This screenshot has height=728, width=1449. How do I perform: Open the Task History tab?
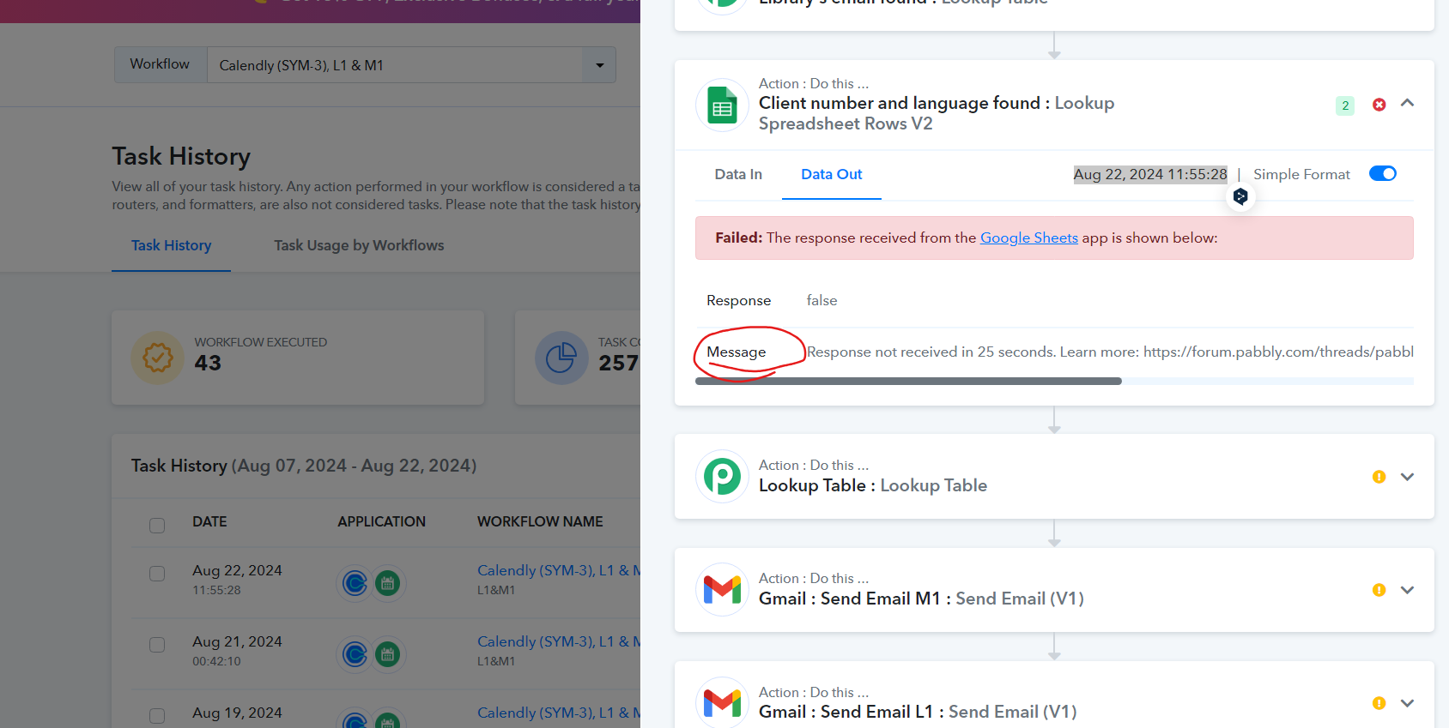coord(171,245)
